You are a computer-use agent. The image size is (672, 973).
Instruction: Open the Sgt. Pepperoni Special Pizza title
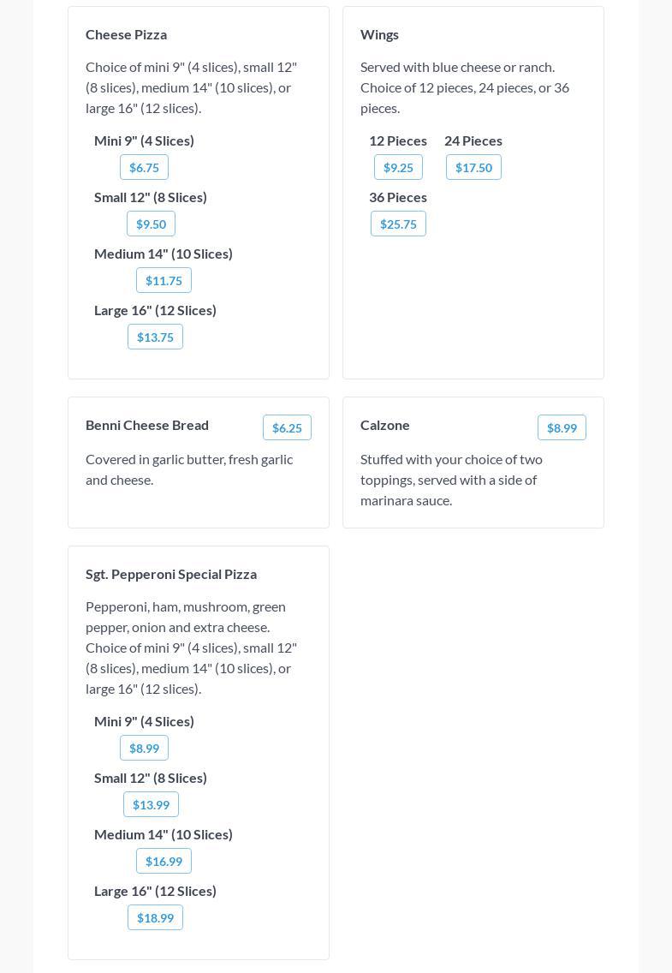point(171,574)
